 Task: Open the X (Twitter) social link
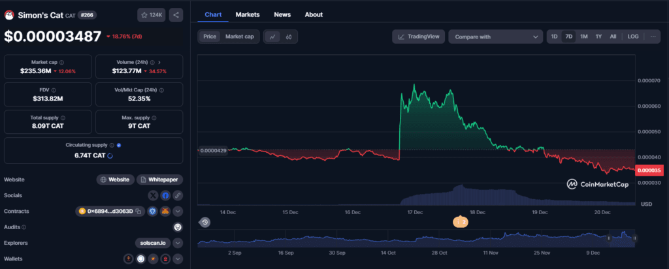pos(153,196)
